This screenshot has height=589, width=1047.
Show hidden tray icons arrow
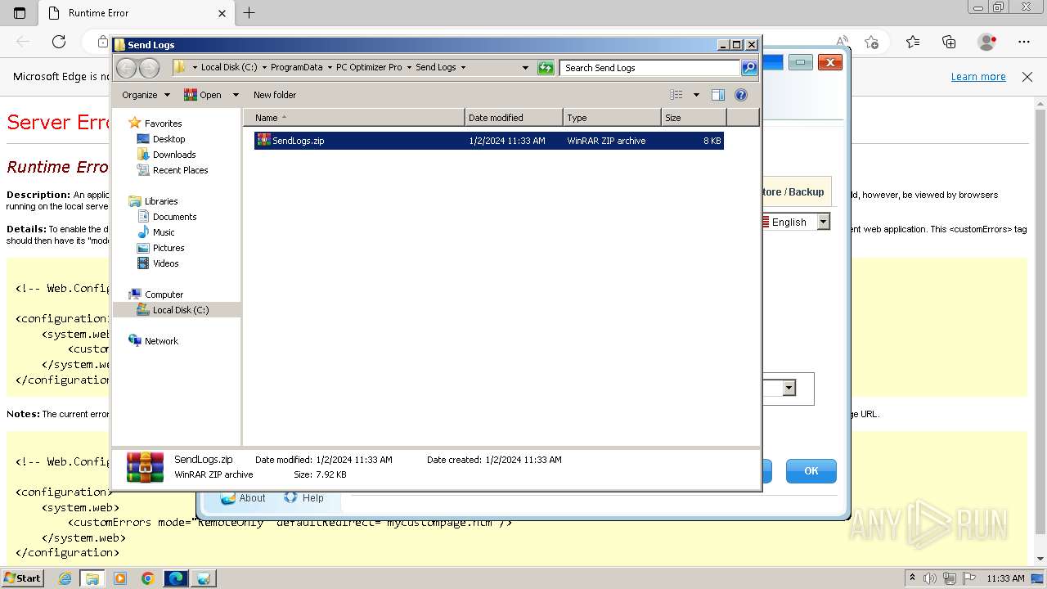[912, 578]
